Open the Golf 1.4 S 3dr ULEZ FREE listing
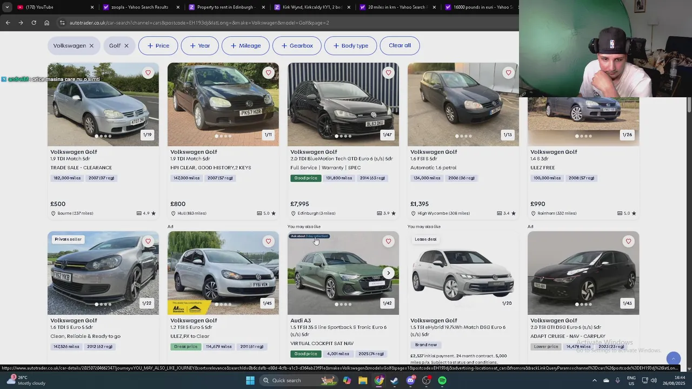This screenshot has height=389, width=692. (x=554, y=152)
